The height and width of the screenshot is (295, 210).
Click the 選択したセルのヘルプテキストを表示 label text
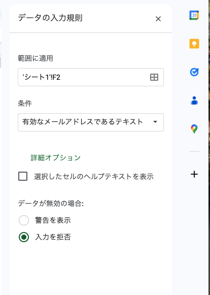[94, 177]
